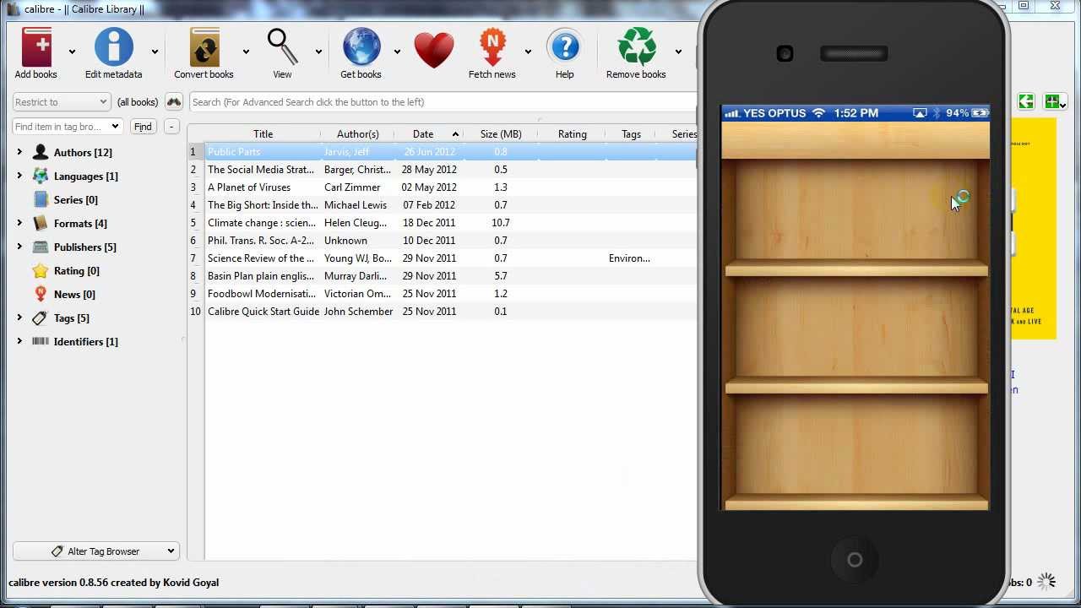Screen dimensions: 1081x608
Task: Click the calibre title bar app icon
Action: pyautogui.click(x=13, y=8)
